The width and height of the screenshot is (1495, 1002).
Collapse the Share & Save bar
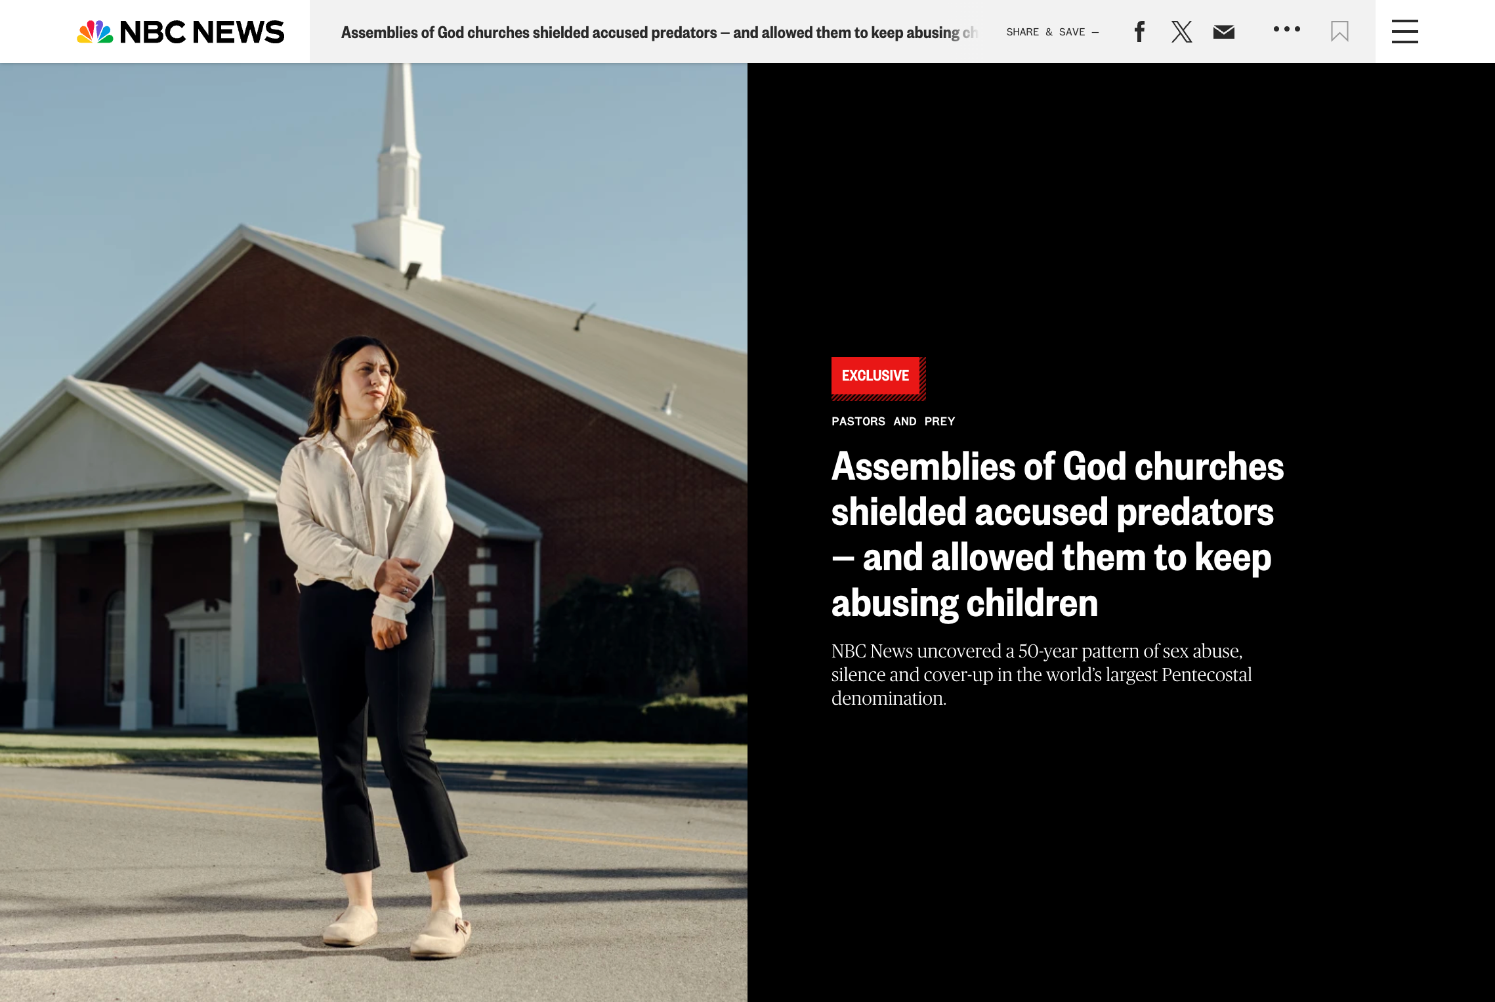coord(1053,32)
